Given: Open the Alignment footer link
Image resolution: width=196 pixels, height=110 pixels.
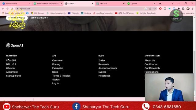Looking at the screenshot, I should [12, 72].
